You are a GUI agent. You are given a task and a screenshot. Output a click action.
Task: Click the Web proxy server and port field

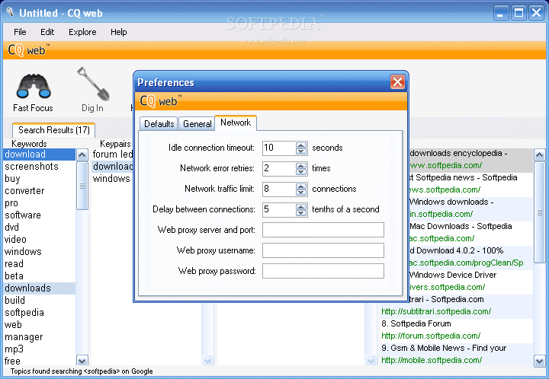point(323,230)
